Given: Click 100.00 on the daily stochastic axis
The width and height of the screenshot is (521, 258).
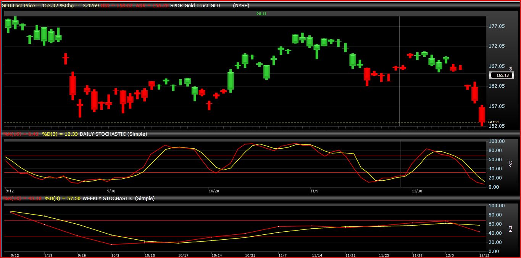Looking at the screenshot, I should [496, 141].
